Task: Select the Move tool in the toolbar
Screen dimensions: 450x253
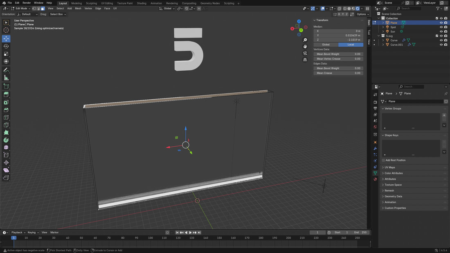Action: [x=6, y=38]
